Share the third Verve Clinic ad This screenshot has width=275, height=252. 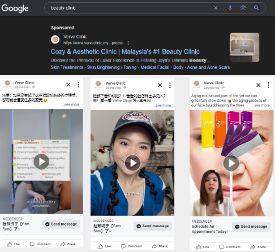258,247
